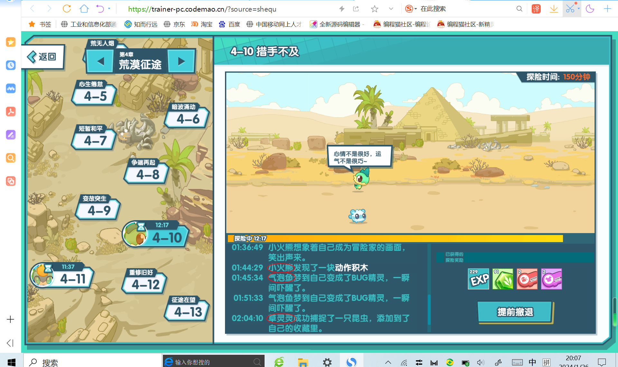Open the 京东 bookmark
Screen dimensions: 618x367
174,24
